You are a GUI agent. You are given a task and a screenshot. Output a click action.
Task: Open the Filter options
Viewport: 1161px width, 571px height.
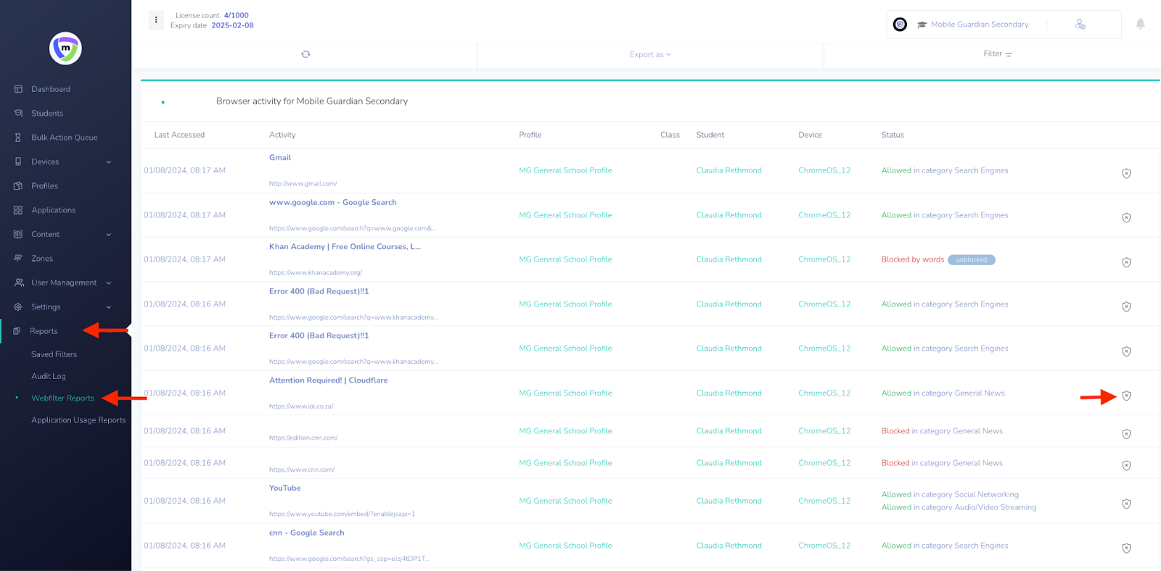pos(997,54)
